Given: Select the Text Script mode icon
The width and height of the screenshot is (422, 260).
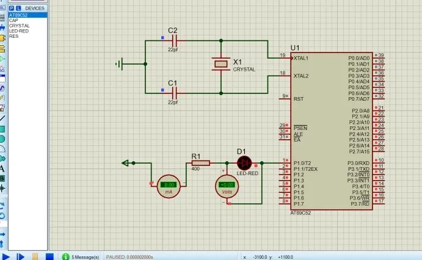Looking at the screenshot, I should pyautogui.click(x=2, y=18).
